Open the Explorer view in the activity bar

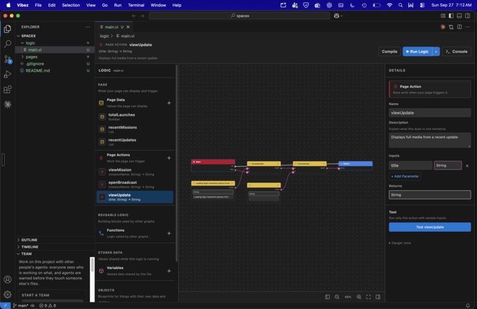coord(8,29)
